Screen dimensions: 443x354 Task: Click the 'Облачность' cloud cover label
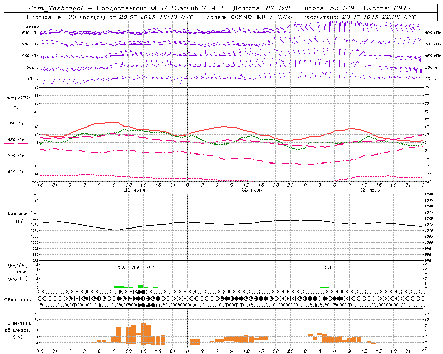18,300
